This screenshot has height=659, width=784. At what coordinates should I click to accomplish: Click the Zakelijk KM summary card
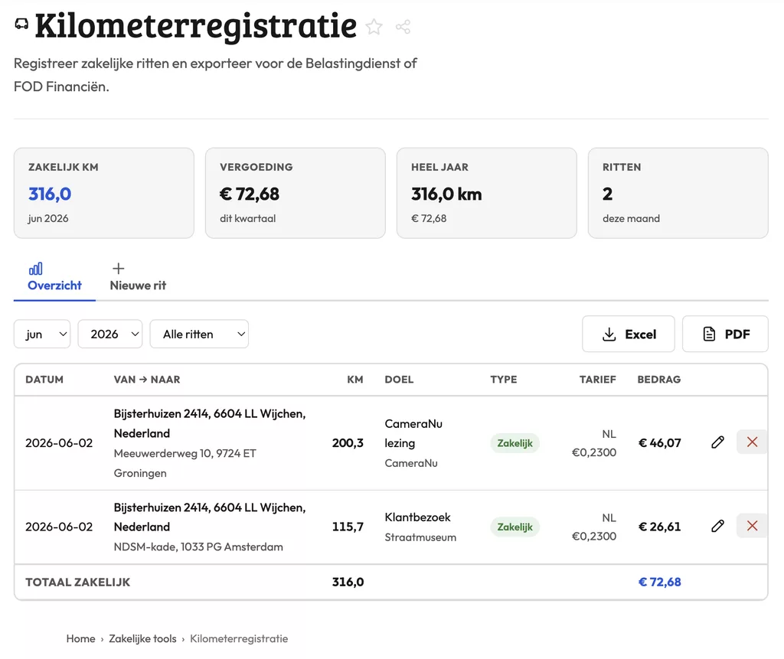pyautogui.click(x=104, y=193)
